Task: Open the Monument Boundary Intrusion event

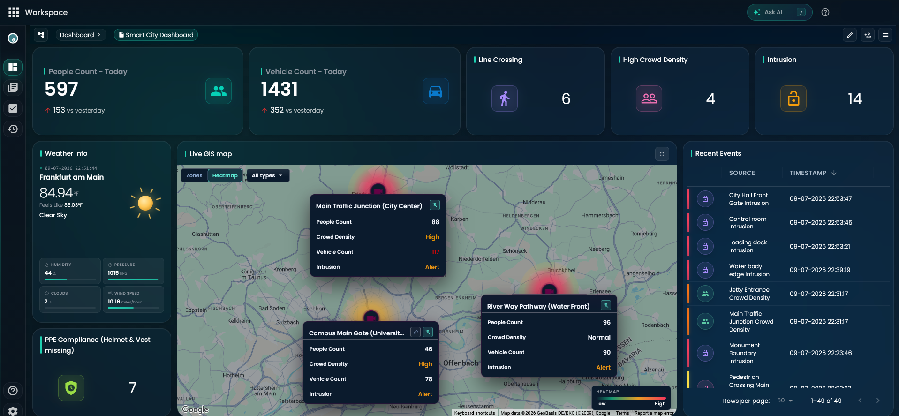Action: pos(788,353)
